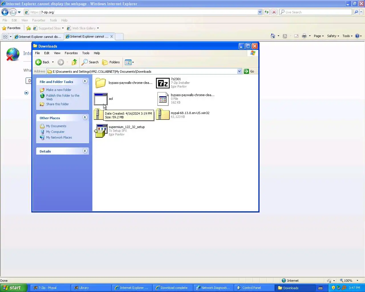This screenshot has height=292, width=365.
Task: Click the Back arrow in Downloads window
Action: point(38,62)
